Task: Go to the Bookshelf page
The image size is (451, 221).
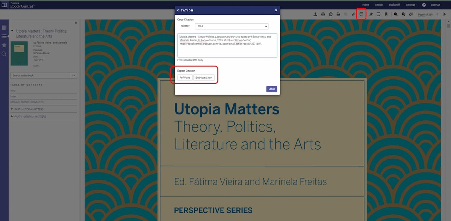Action: [394, 5]
